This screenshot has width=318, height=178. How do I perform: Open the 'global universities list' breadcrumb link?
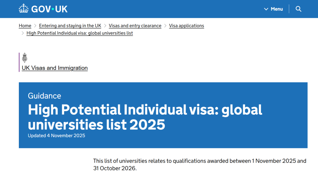(x=79, y=33)
